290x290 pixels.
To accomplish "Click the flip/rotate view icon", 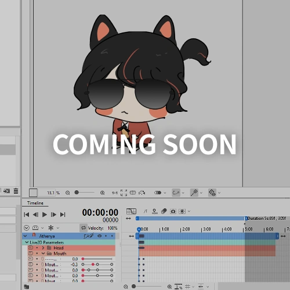I will click(x=142, y=193).
